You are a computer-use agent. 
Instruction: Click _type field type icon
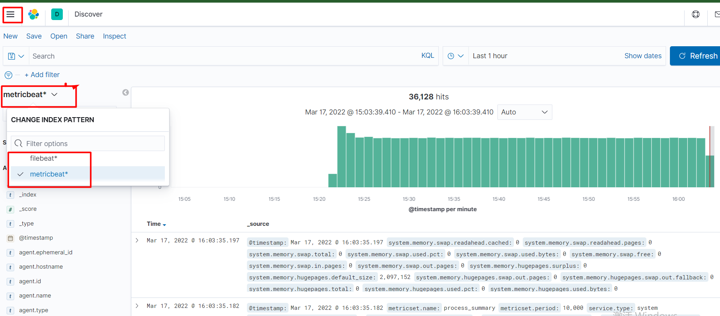click(10, 224)
